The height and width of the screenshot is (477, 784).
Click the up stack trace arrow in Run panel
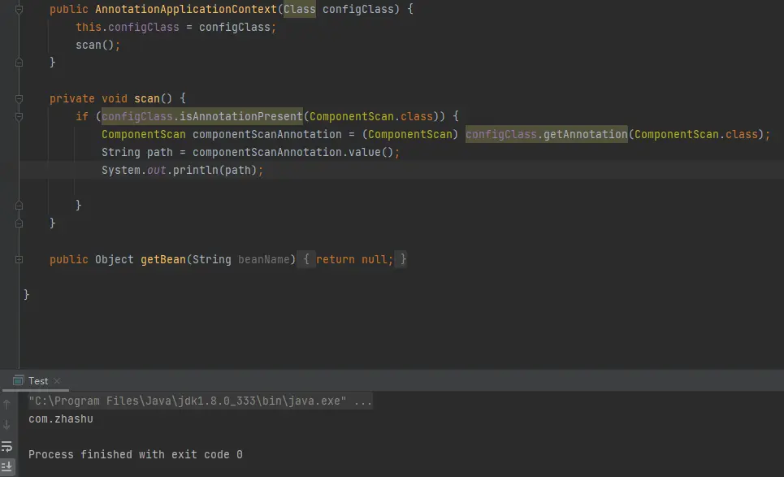click(x=7, y=403)
